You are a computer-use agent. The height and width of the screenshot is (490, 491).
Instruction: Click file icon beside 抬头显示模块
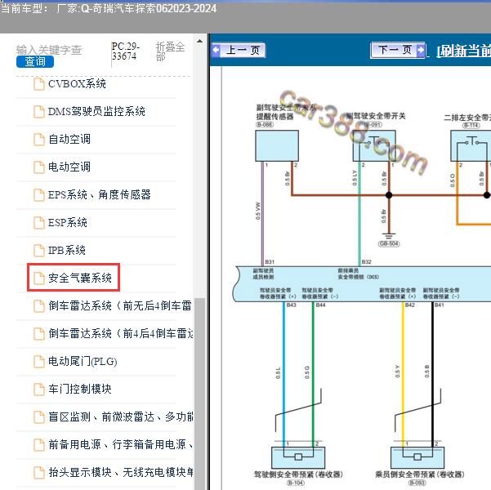(x=39, y=473)
